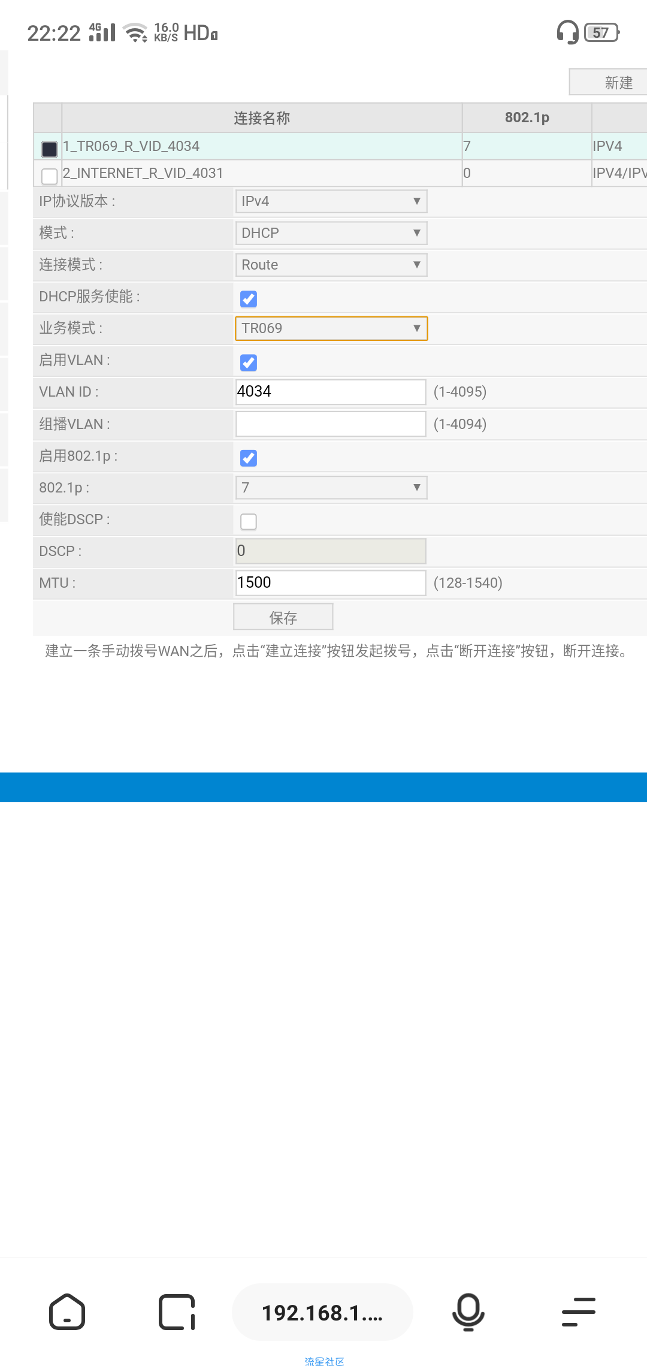Image resolution: width=647 pixels, height=1366 pixels.
Task: Select the 1_TR069_R_VID_4034 connection checkbox
Action: (x=50, y=149)
